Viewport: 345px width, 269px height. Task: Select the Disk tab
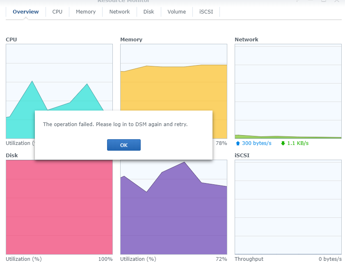pyautogui.click(x=149, y=12)
